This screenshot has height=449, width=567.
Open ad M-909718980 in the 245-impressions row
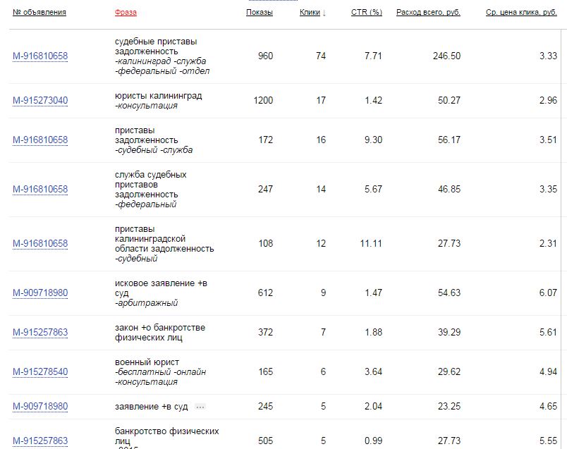tap(40, 407)
